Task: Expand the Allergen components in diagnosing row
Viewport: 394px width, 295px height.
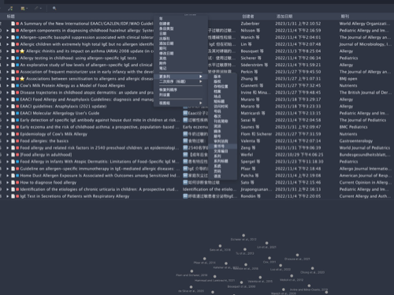Action: [x=8, y=31]
